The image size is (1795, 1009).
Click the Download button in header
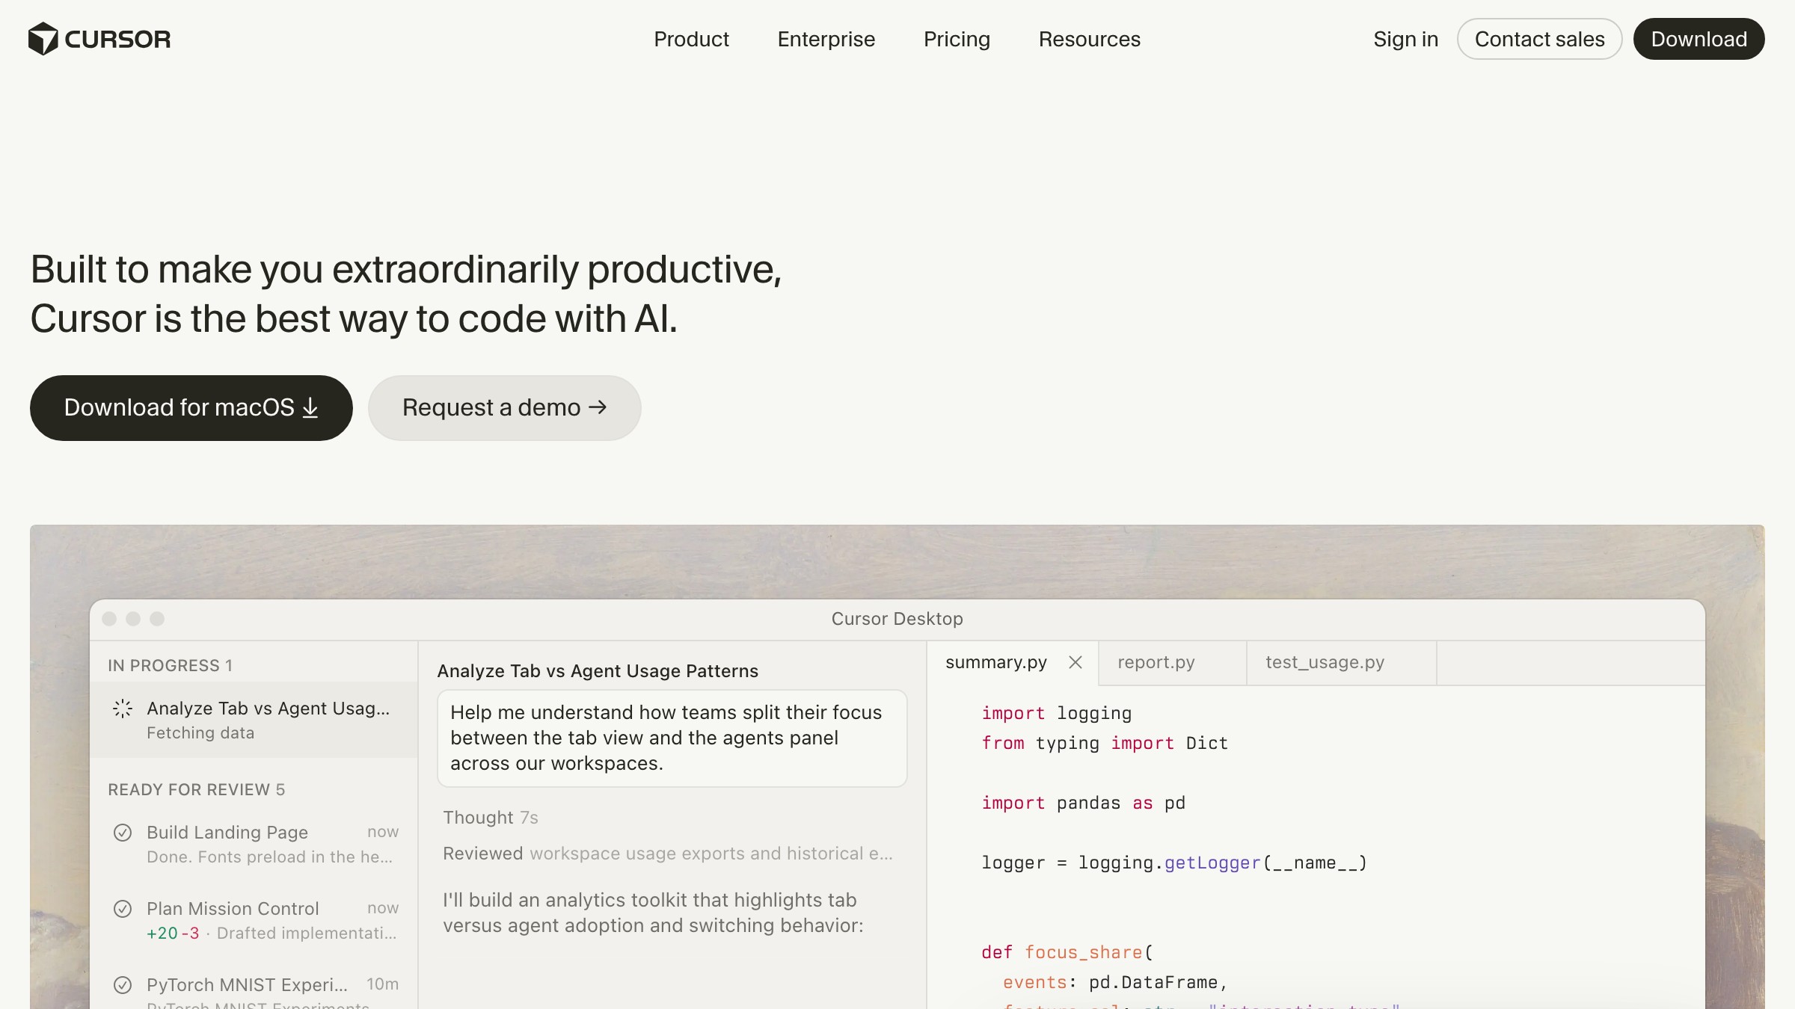[1699, 39]
